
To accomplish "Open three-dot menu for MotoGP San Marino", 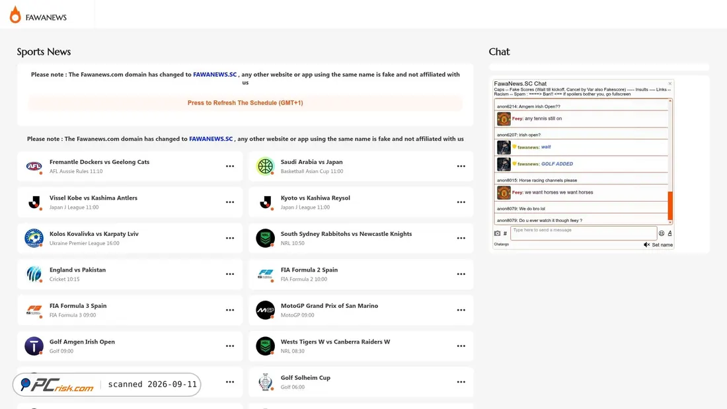I will (461, 310).
